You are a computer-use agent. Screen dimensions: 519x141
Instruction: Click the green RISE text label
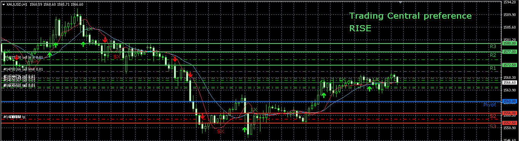click(x=360, y=28)
